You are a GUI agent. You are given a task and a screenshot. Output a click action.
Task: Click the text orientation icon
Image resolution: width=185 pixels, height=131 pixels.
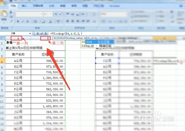click(x=83, y=14)
